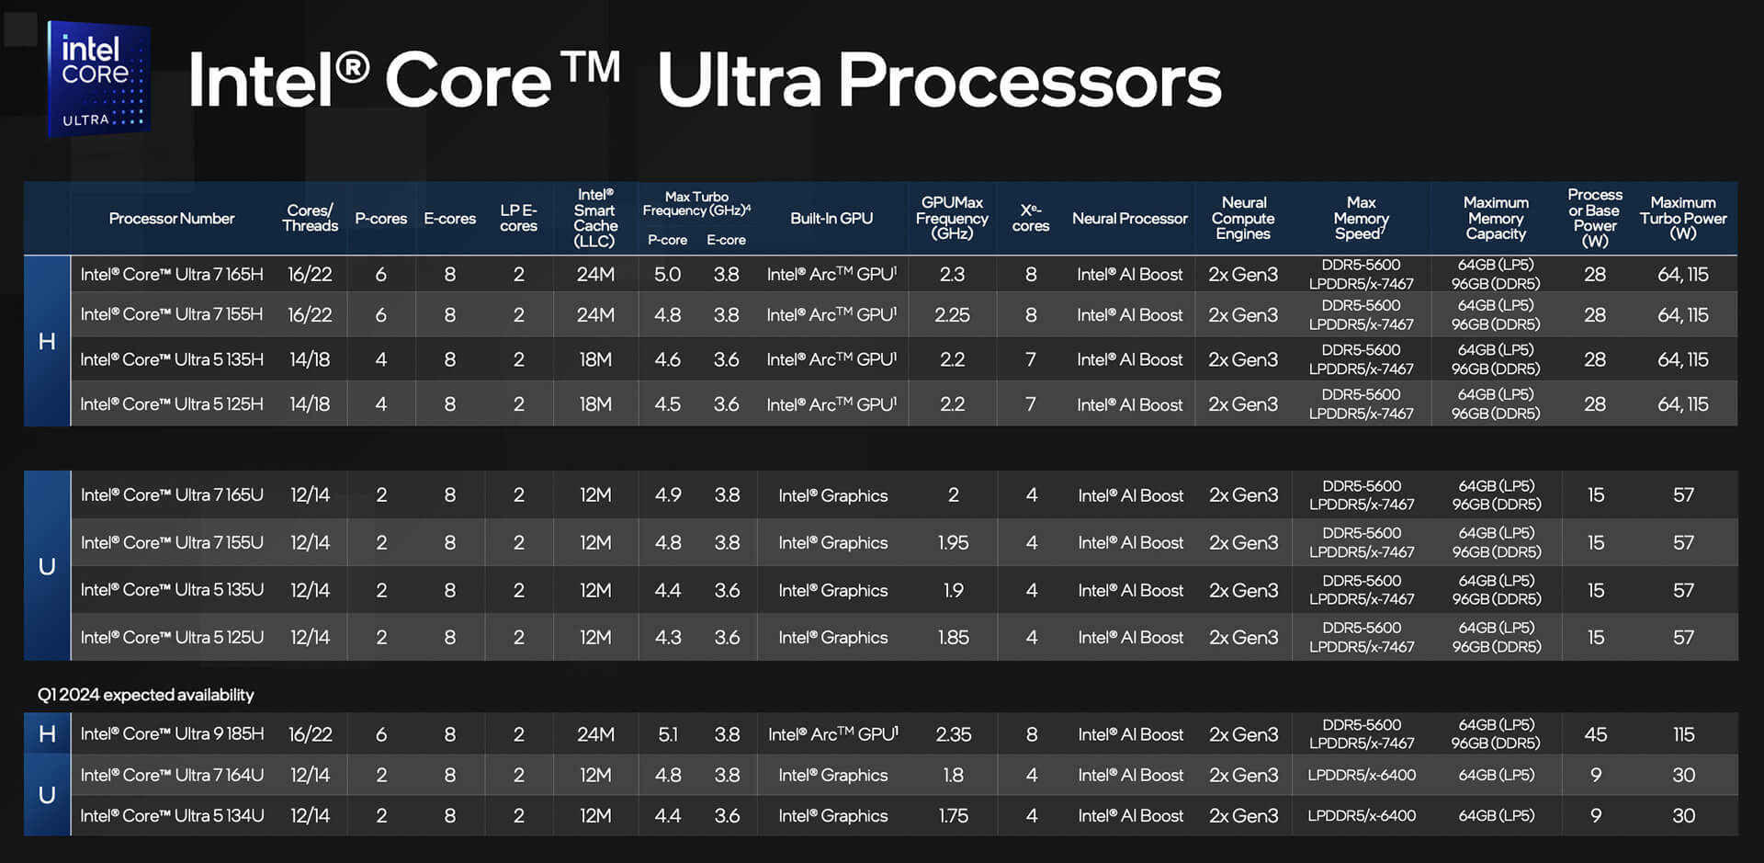1764x863 pixels.
Task: Click the LP E-cores column header
Action: [518, 218]
